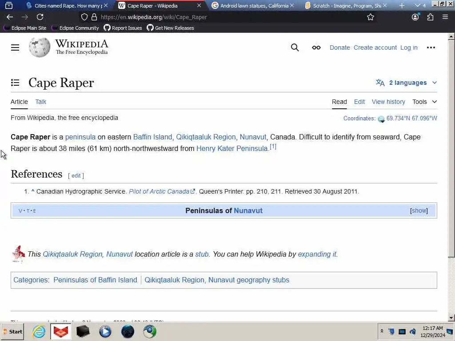Show the Peninsulas of Nunavut navbox
Image resolution: width=455 pixels, height=341 pixels.
(419, 210)
